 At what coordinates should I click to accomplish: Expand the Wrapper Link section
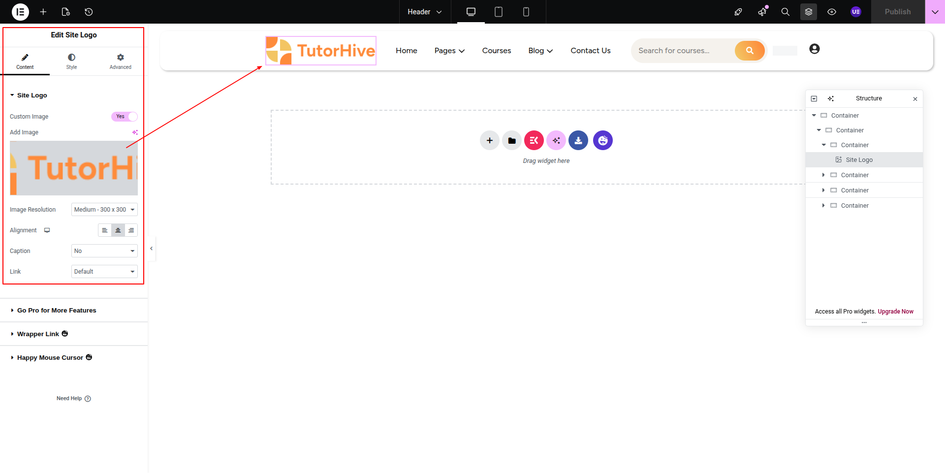(38, 334)
